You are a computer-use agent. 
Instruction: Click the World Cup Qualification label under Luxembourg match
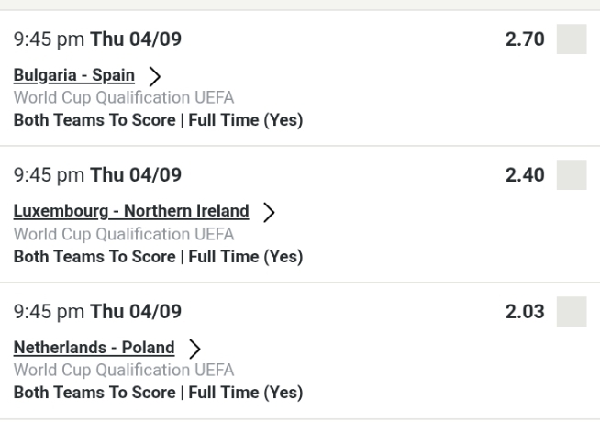[124, 234]
